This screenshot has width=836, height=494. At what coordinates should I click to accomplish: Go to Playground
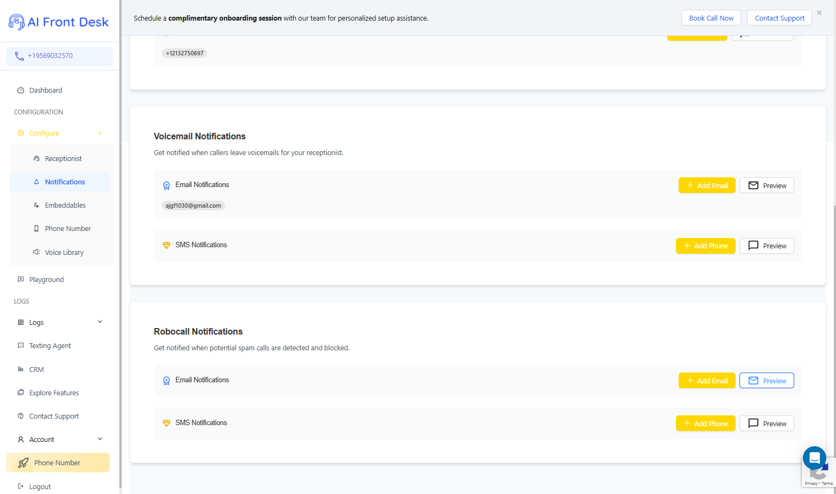pos(46,280)
